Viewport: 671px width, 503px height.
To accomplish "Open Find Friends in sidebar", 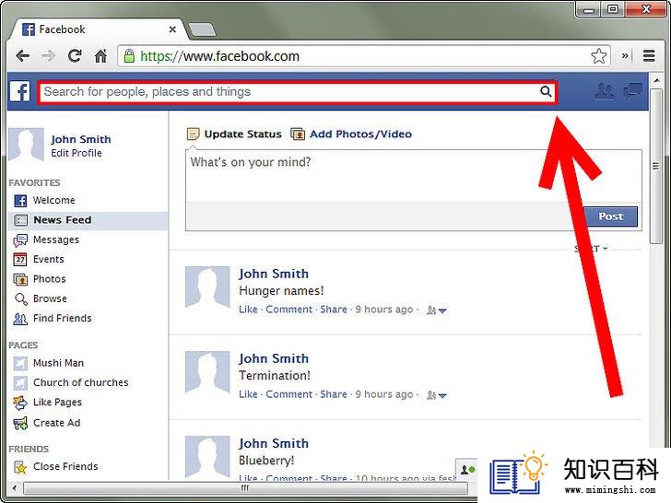I will pos(62,318).
